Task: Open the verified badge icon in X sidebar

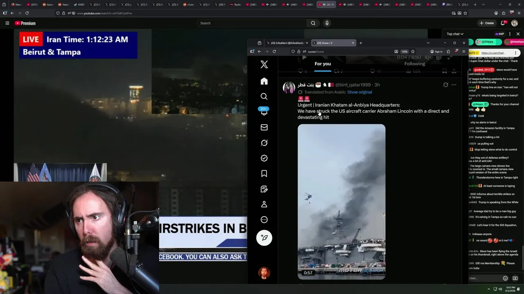Action: (264, 158)
